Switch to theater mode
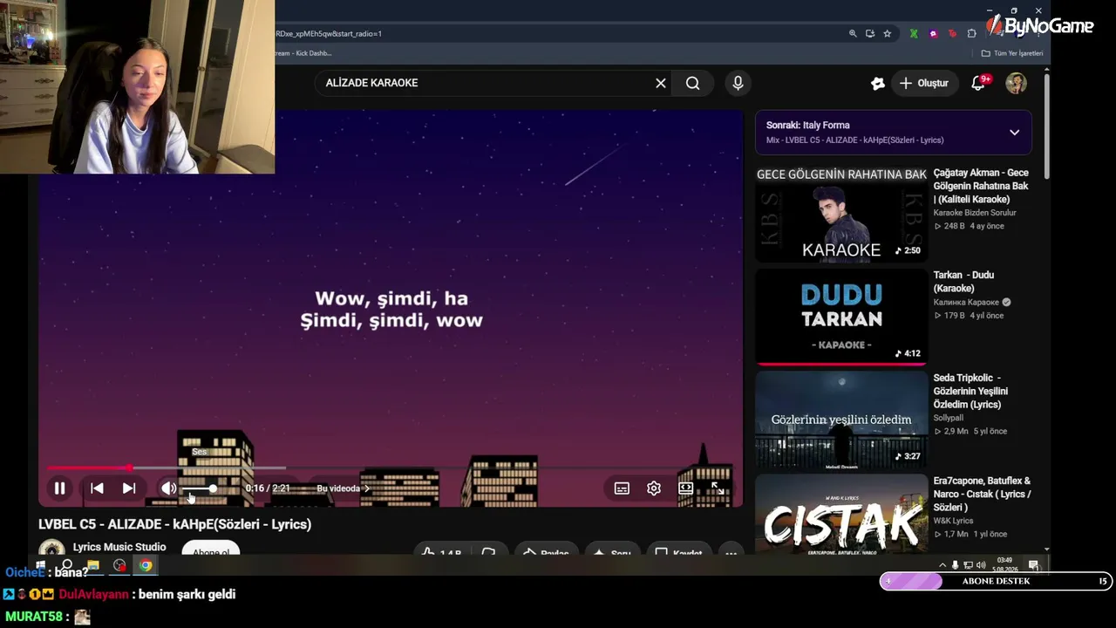This screenshot has height=628, width=1116. pyautogui.click(x=686, y=488)
